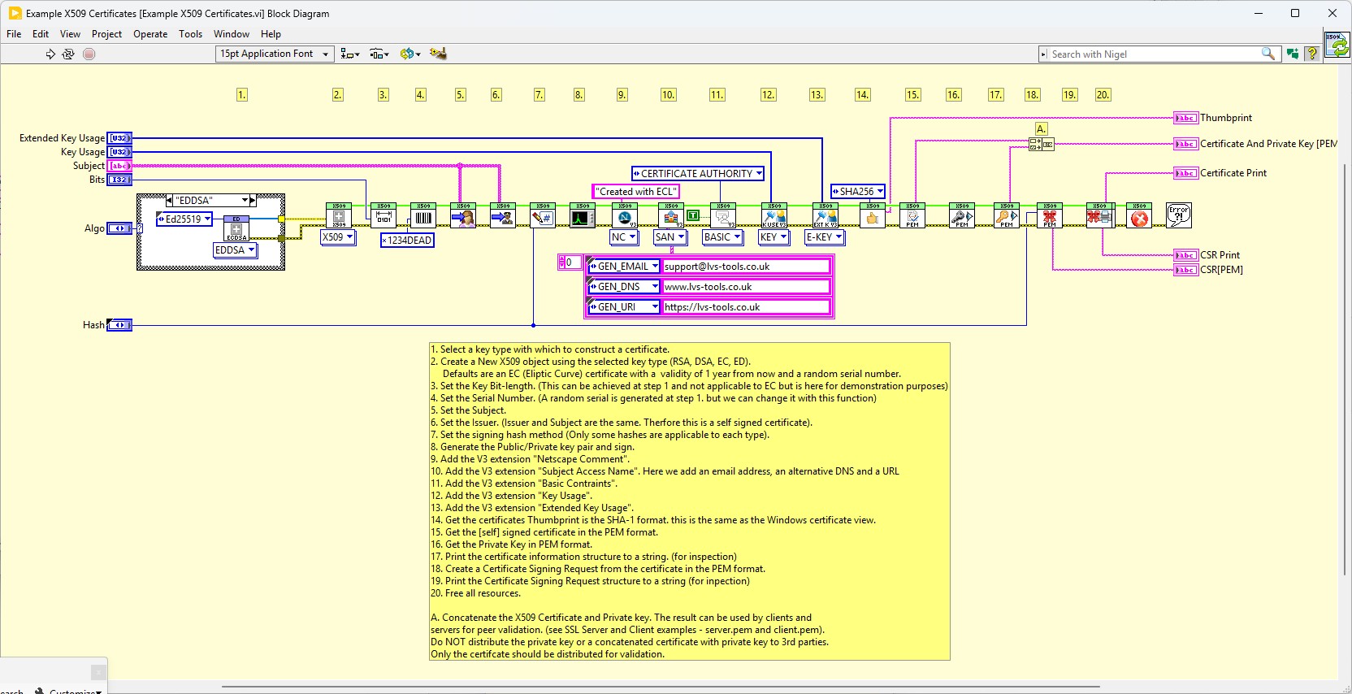Open the Tools menu
The image size is (1352, 694).
(x=191, y=34)
